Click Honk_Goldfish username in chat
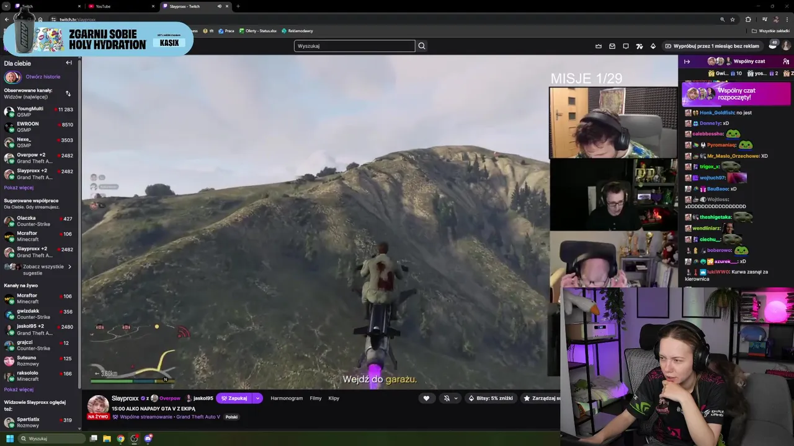The width and height of the screenshot is (794, 446). point(716,113)
